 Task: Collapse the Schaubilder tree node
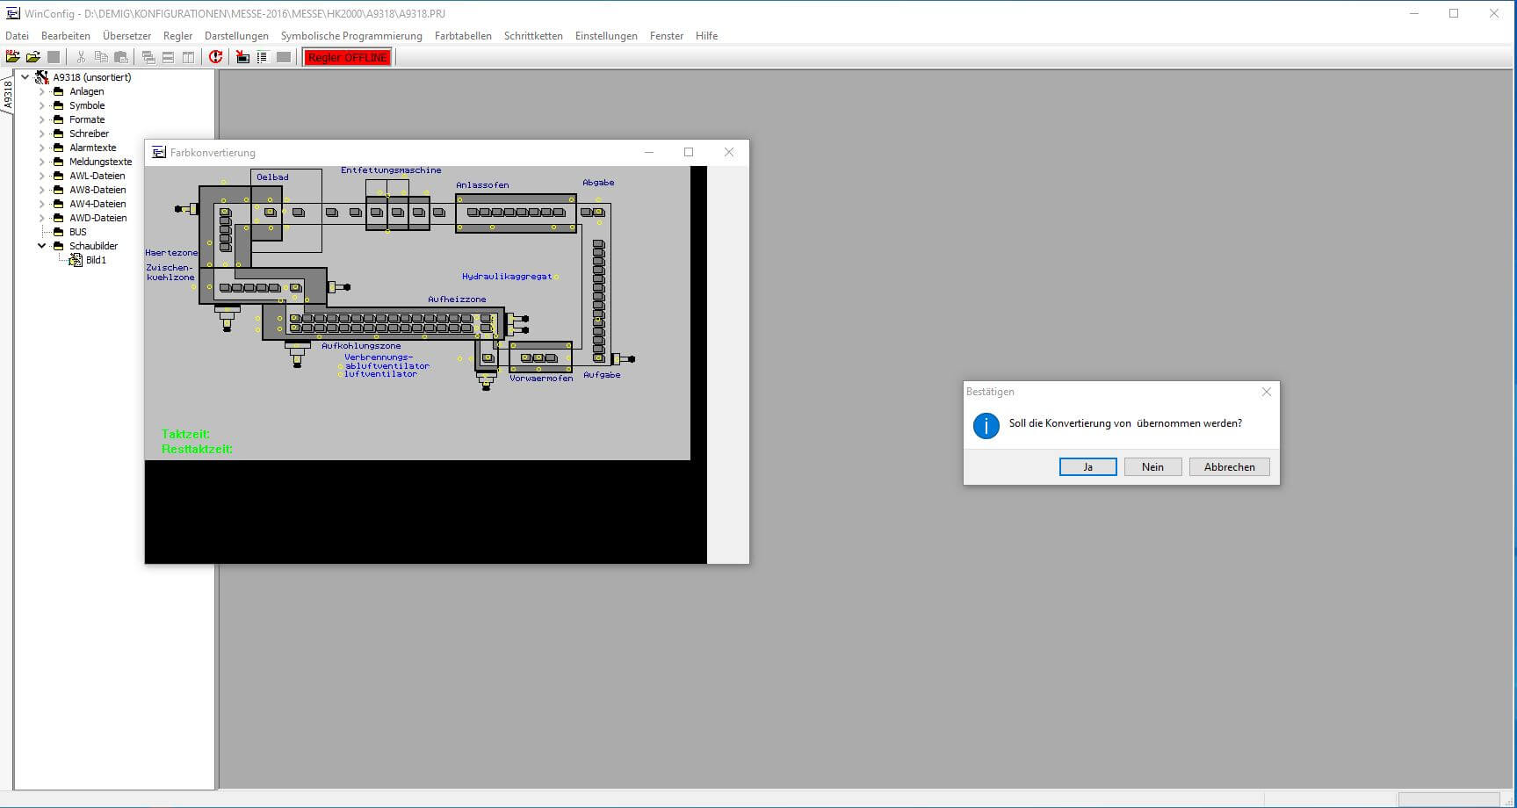coord(41,246)
